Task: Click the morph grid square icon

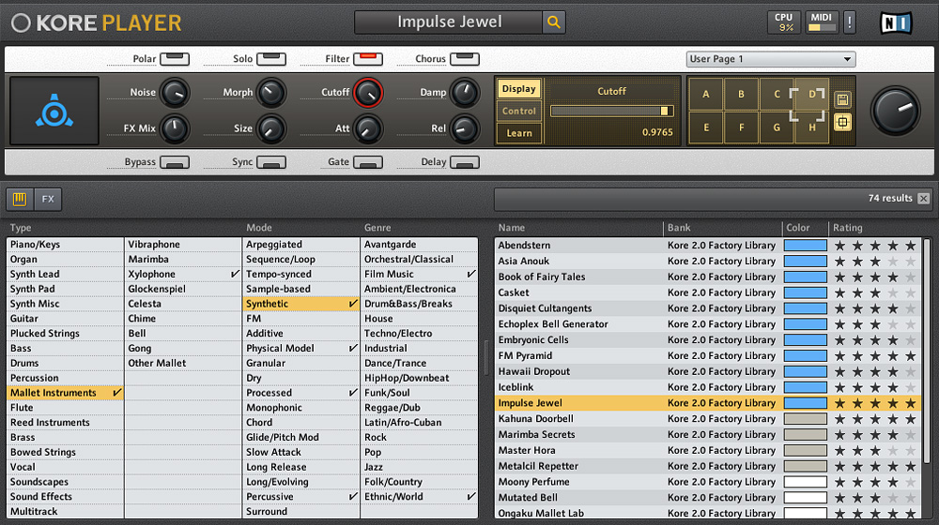Action: 842,123
